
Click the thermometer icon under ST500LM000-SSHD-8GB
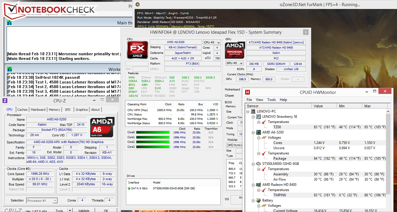click(264, 169)
